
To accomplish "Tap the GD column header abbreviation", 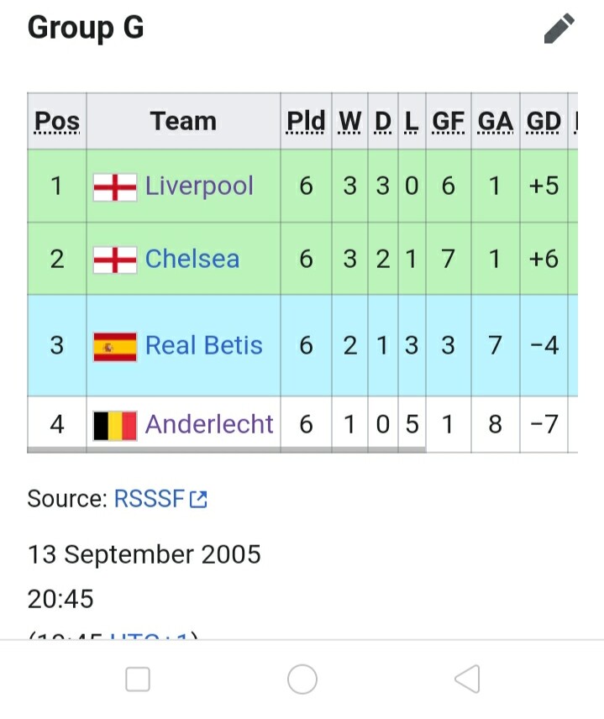I will (x=544, y=122).
